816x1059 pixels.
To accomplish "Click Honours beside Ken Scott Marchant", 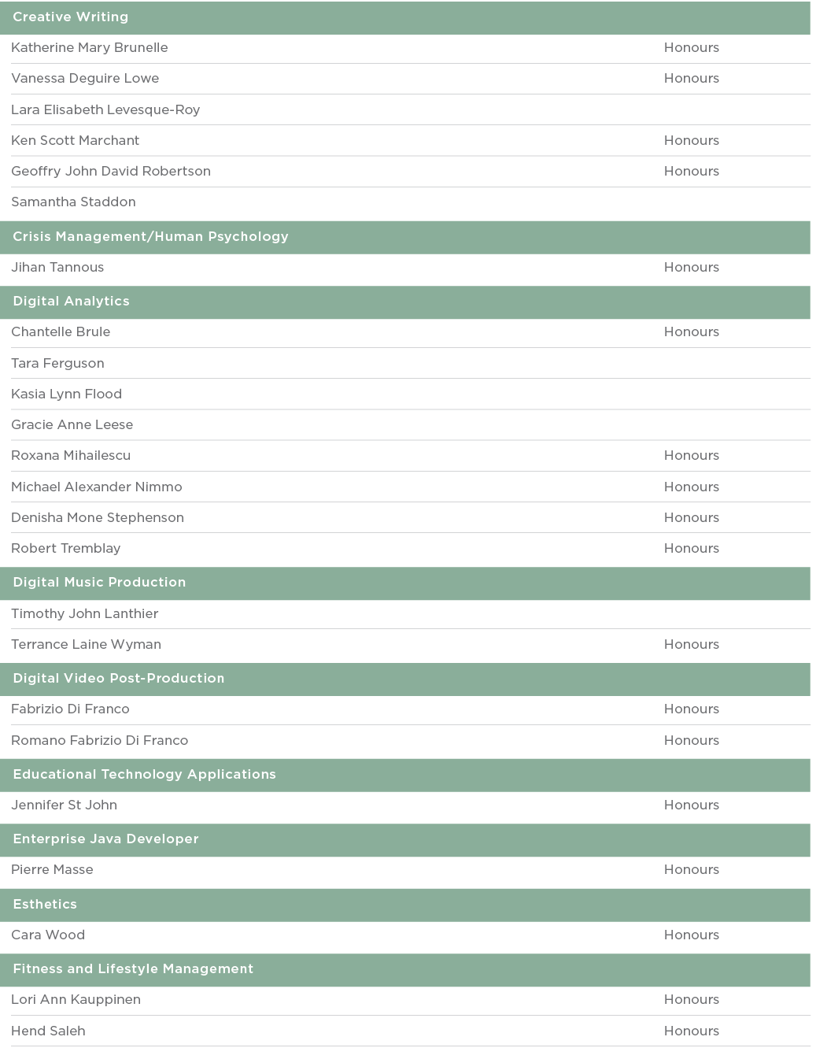I will point(691,141).
